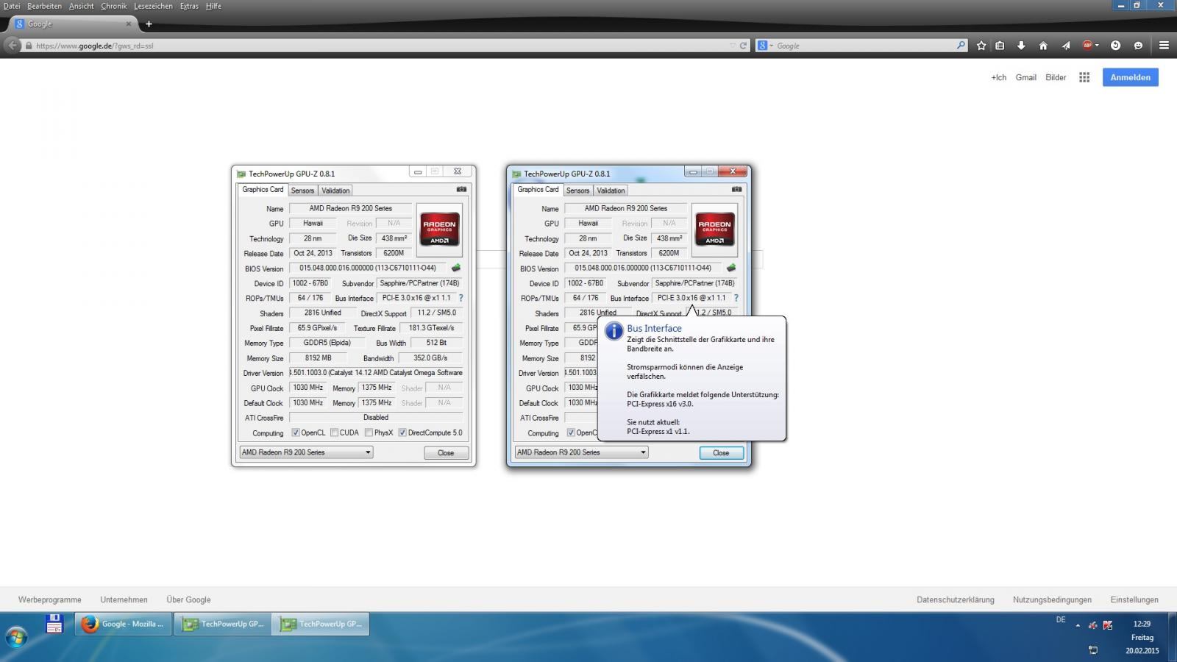Image resolution: width=1177 pixels, height=662 pixels.
Task: Switch to Validation tab in left GPU-Z window
Action: coord(335,191)
